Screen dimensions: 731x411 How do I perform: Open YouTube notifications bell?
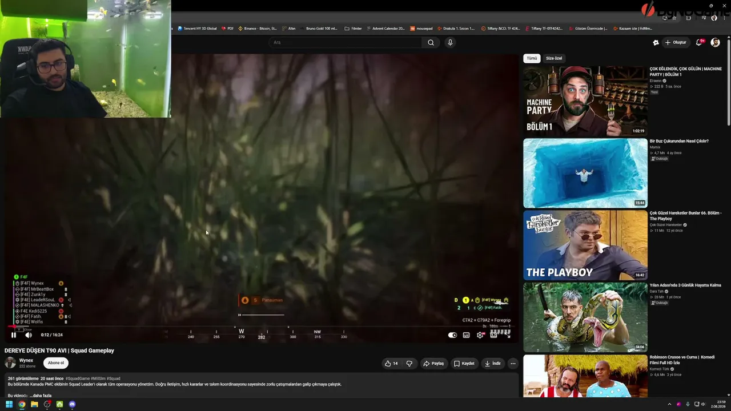[x=699, y=42]
